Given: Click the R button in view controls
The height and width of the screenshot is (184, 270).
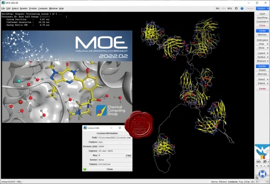Looking at the screenshot, I should tap(257, 166).
